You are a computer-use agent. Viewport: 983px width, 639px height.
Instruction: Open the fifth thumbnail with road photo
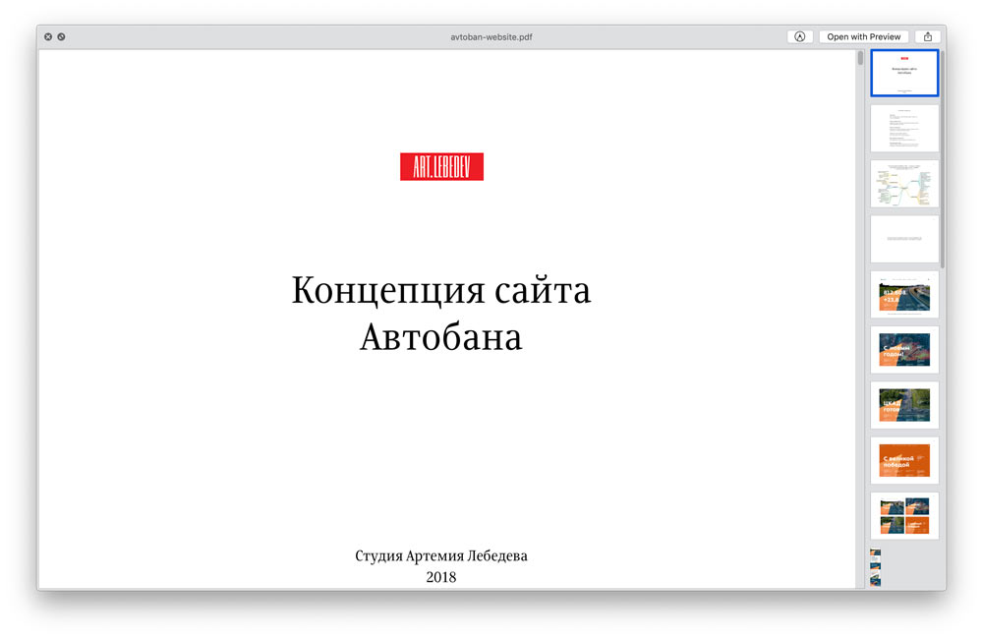[903, 295]
